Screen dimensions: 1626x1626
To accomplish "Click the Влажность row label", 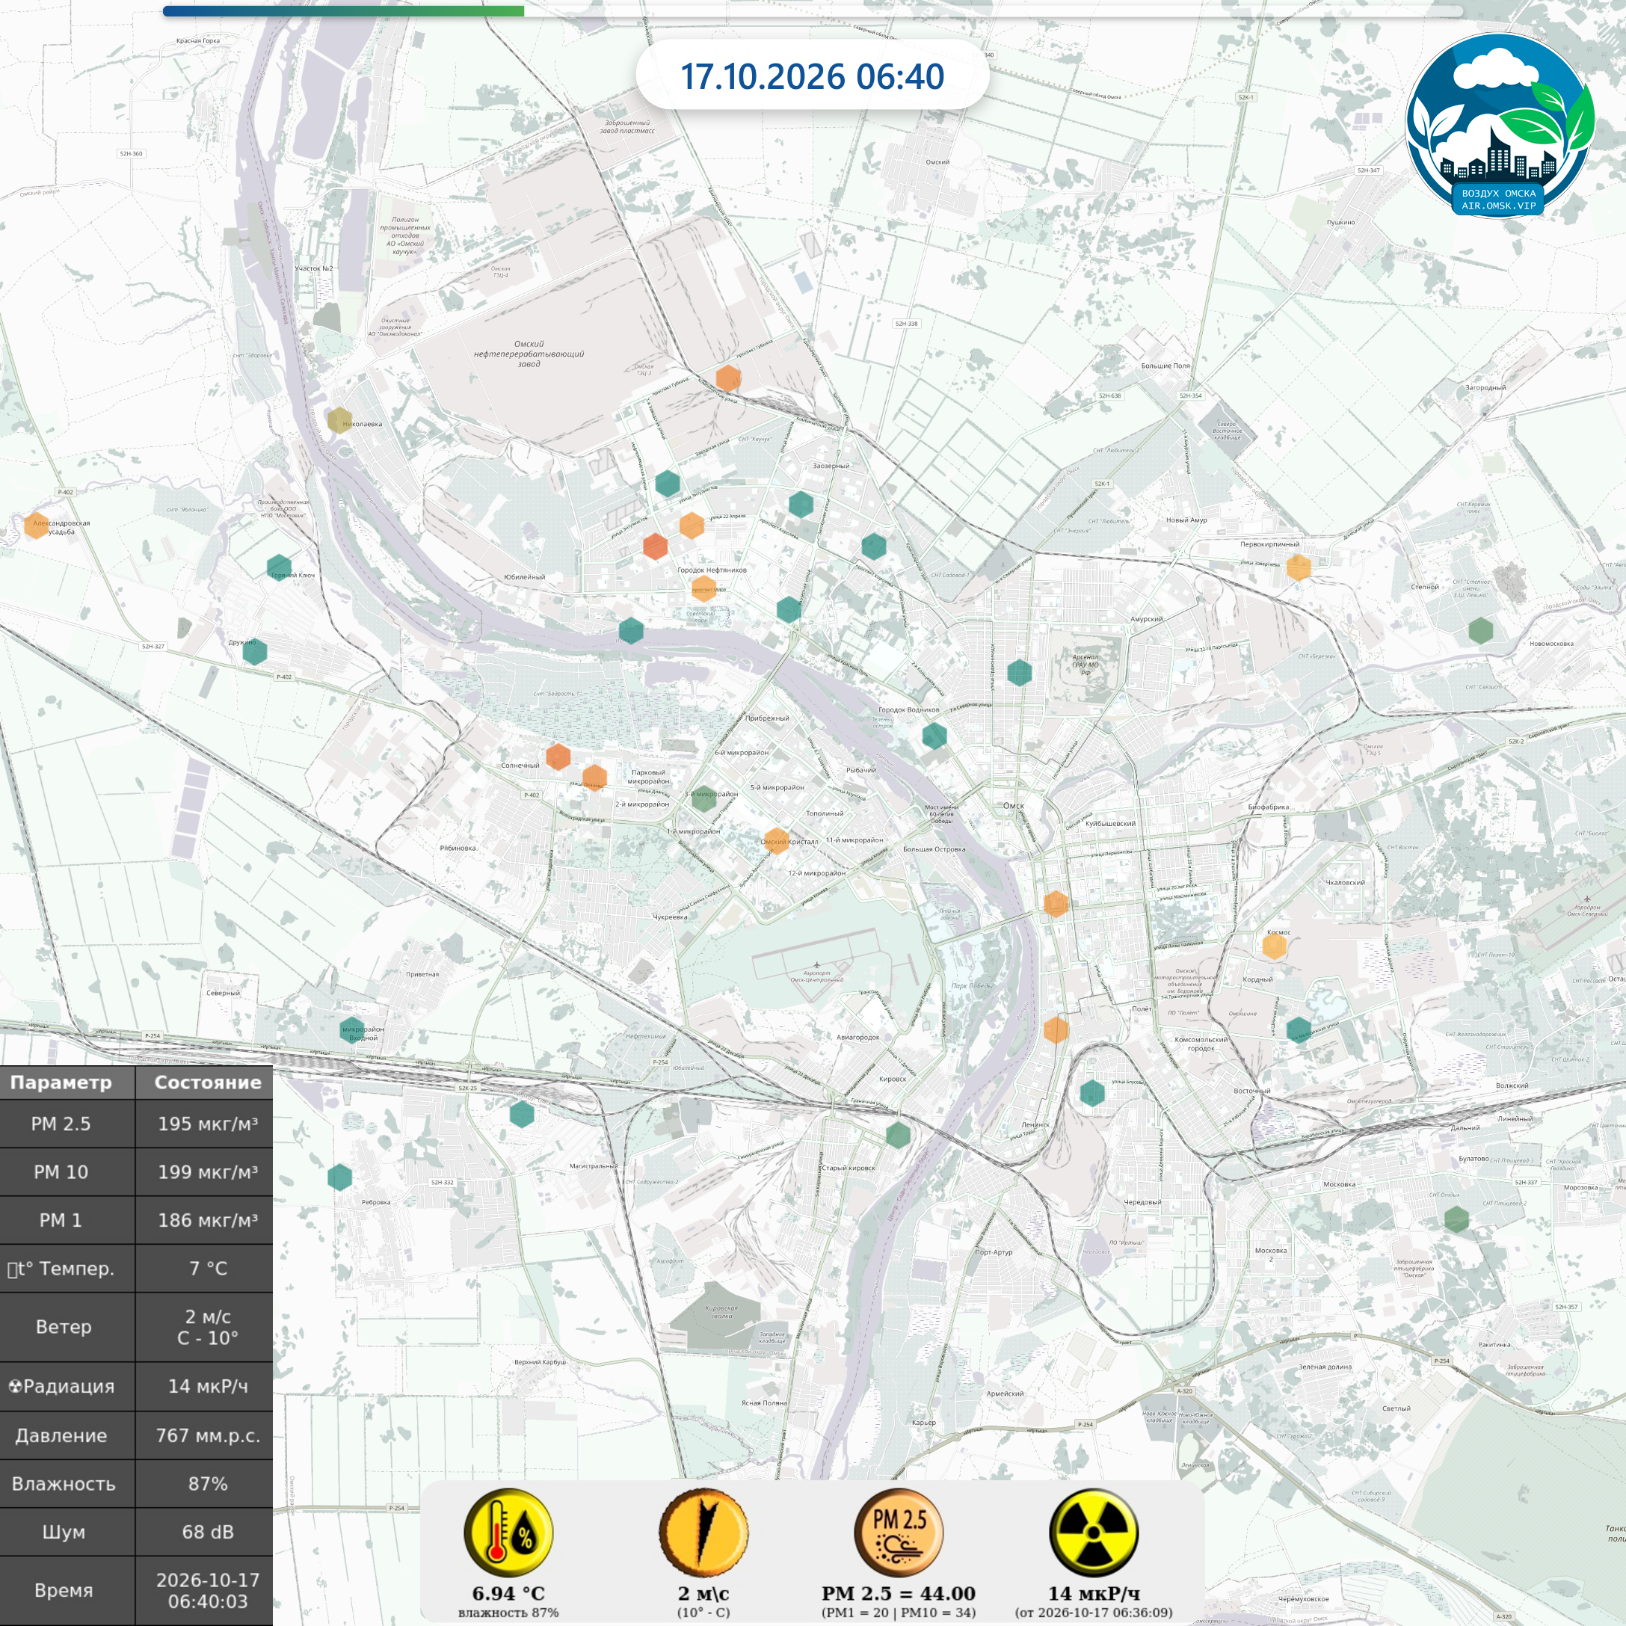I will click(63, 1484).
